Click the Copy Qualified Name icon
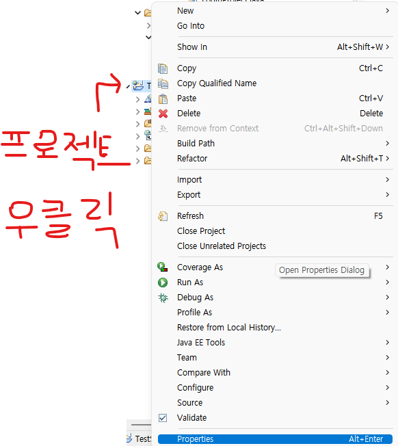 point(163,83)
